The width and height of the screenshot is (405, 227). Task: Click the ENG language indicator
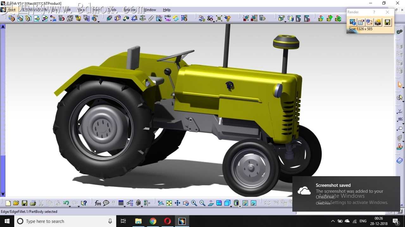(x=363, y=221)
